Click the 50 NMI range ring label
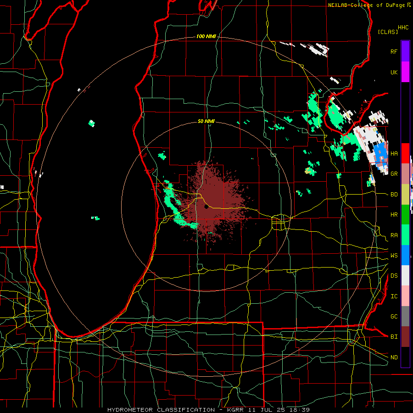 click(x=206, y=122)
